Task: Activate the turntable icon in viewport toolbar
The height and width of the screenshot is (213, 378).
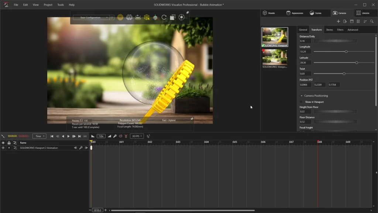Action: 138,17
